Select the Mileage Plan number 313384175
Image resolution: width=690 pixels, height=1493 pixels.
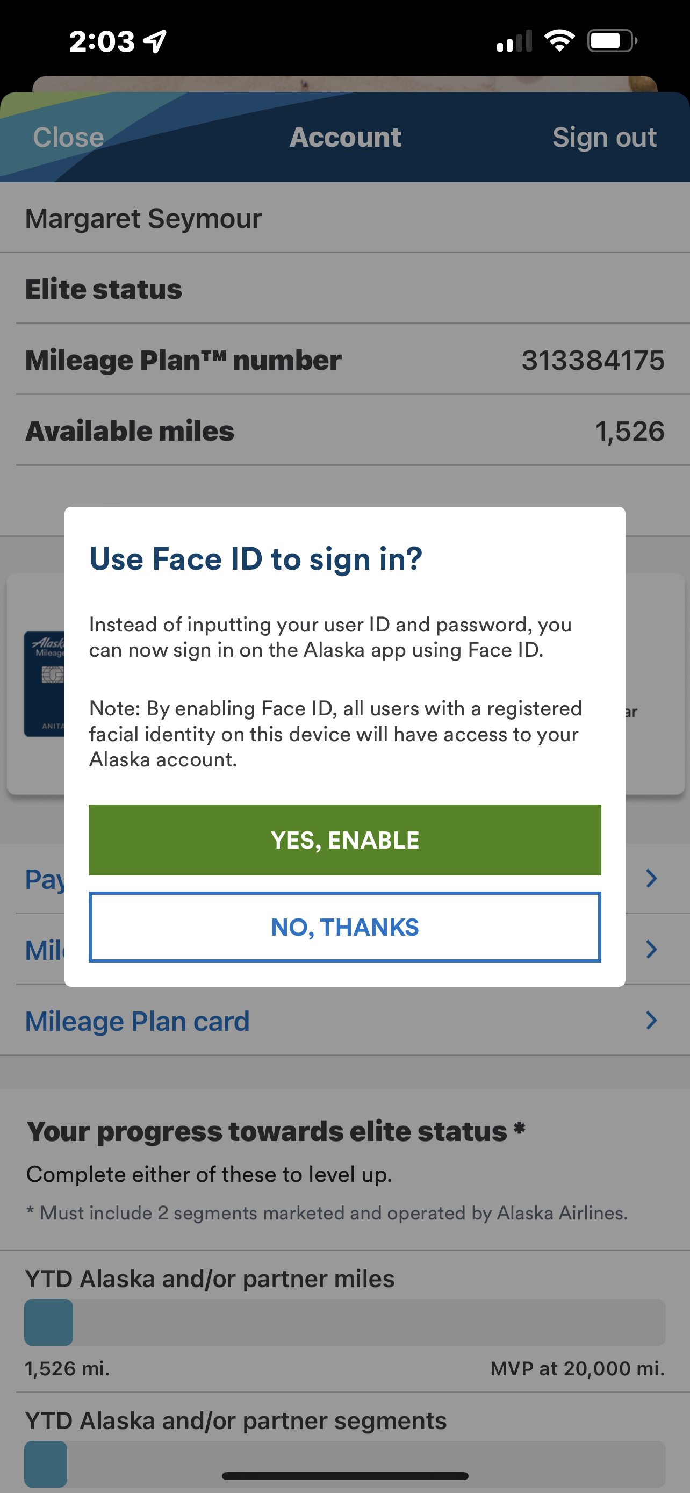pos(593,361)
